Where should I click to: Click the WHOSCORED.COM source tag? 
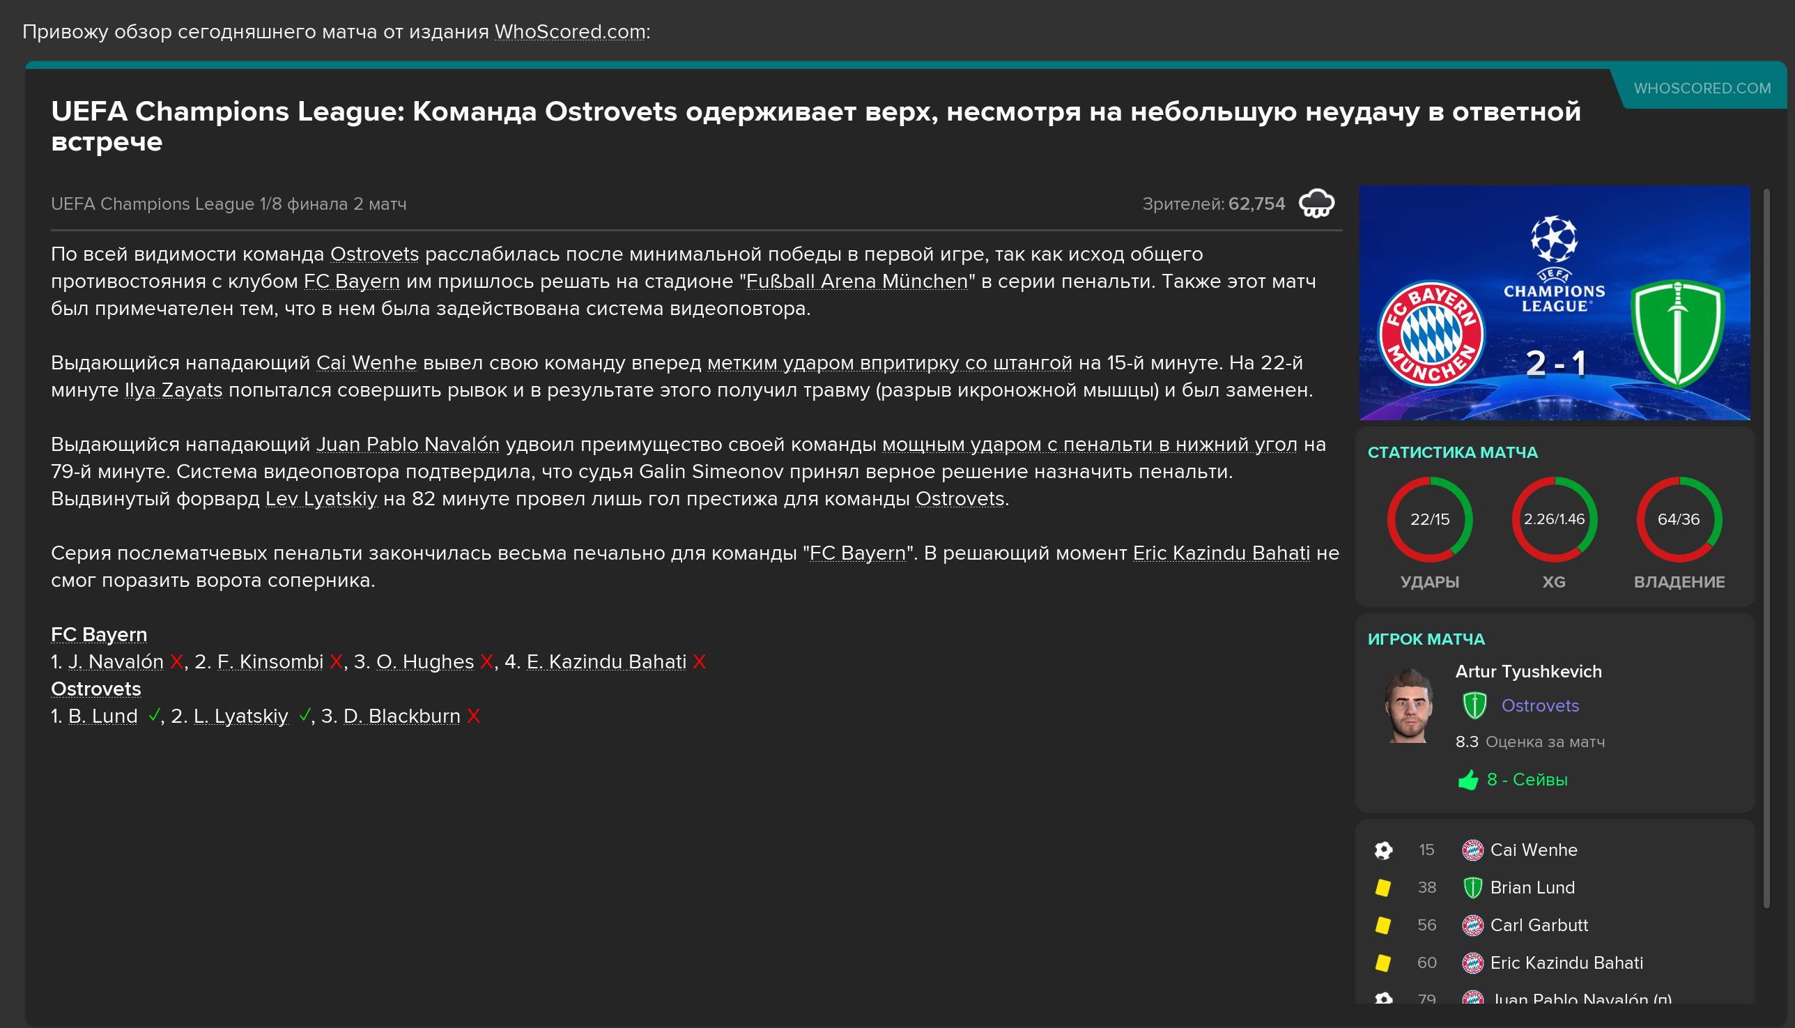1702,89
